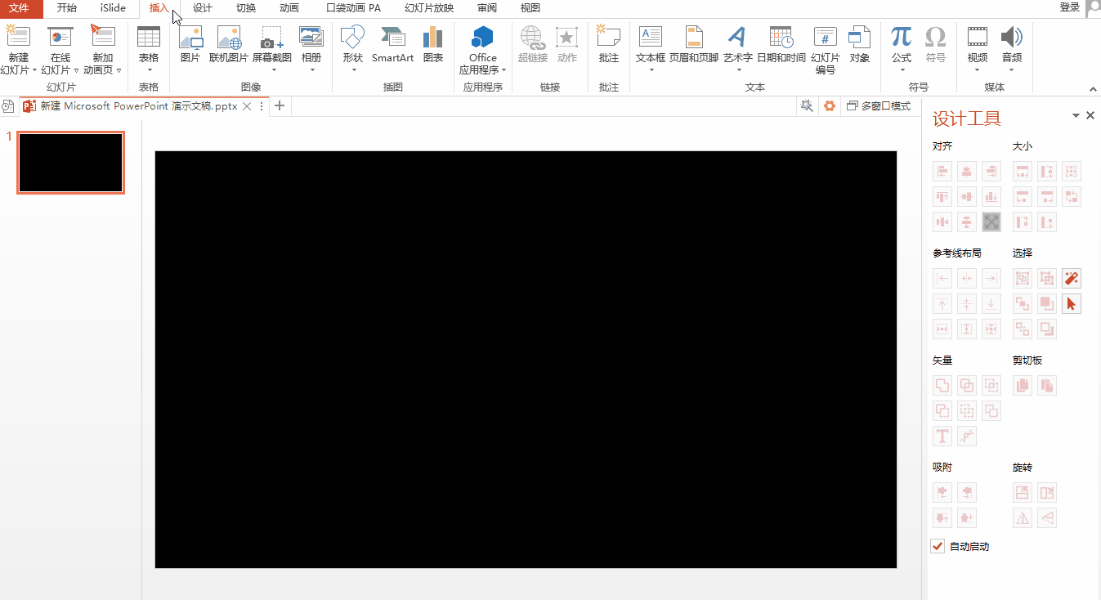This screenshot has width=1101, height=600.
Task: Click the copy icon under 剪切板
Action: pyautogui.click(x=1023, y=385)
